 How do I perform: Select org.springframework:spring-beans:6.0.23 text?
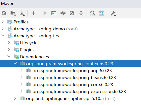click(74, 78)
